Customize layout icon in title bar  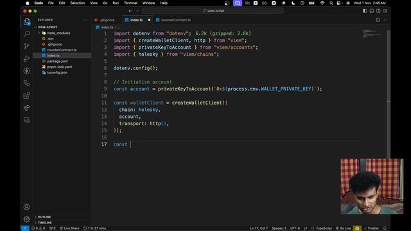[x=385, y=11]
